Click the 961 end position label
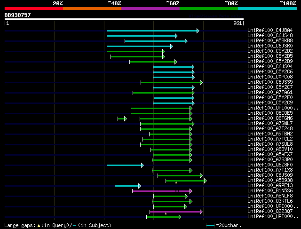This screenshot has width=301, height=229. pos(238,23)
